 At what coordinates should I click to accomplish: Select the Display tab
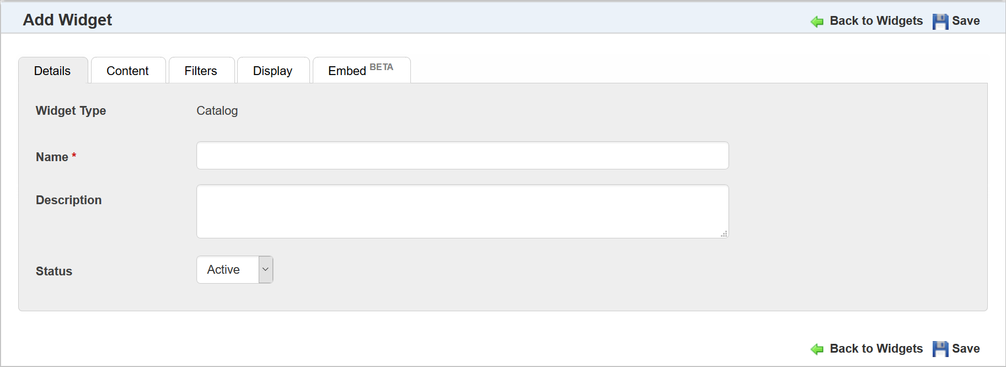(272, 71)
